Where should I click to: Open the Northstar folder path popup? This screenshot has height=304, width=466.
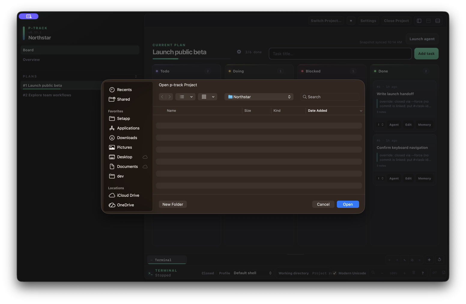coord(259,97)
